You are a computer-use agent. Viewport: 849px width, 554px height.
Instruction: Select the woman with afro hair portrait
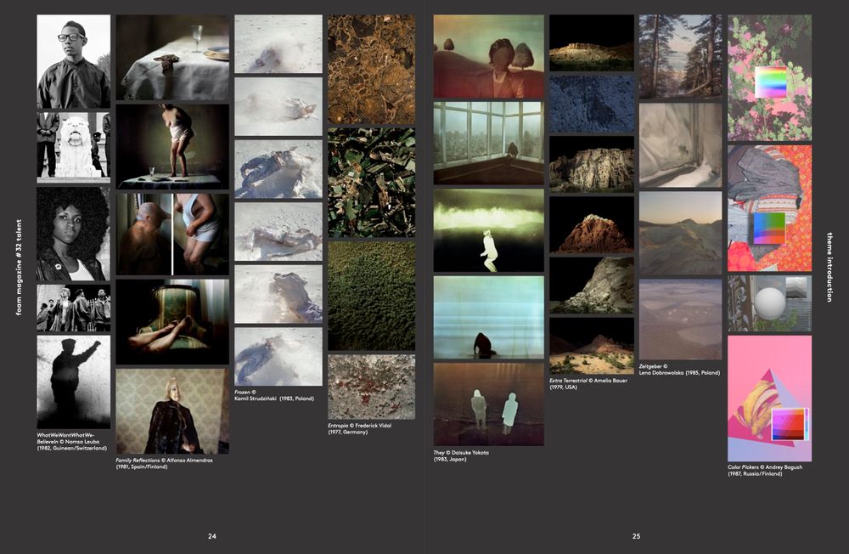73,235
